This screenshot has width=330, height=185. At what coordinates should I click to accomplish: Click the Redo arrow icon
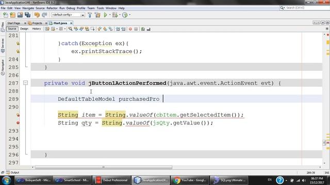point(44,15)
